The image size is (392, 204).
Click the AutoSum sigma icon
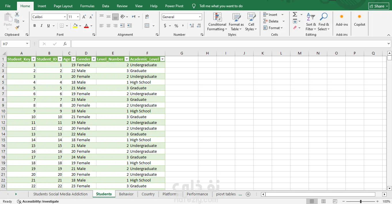click(x=295, y=14)
